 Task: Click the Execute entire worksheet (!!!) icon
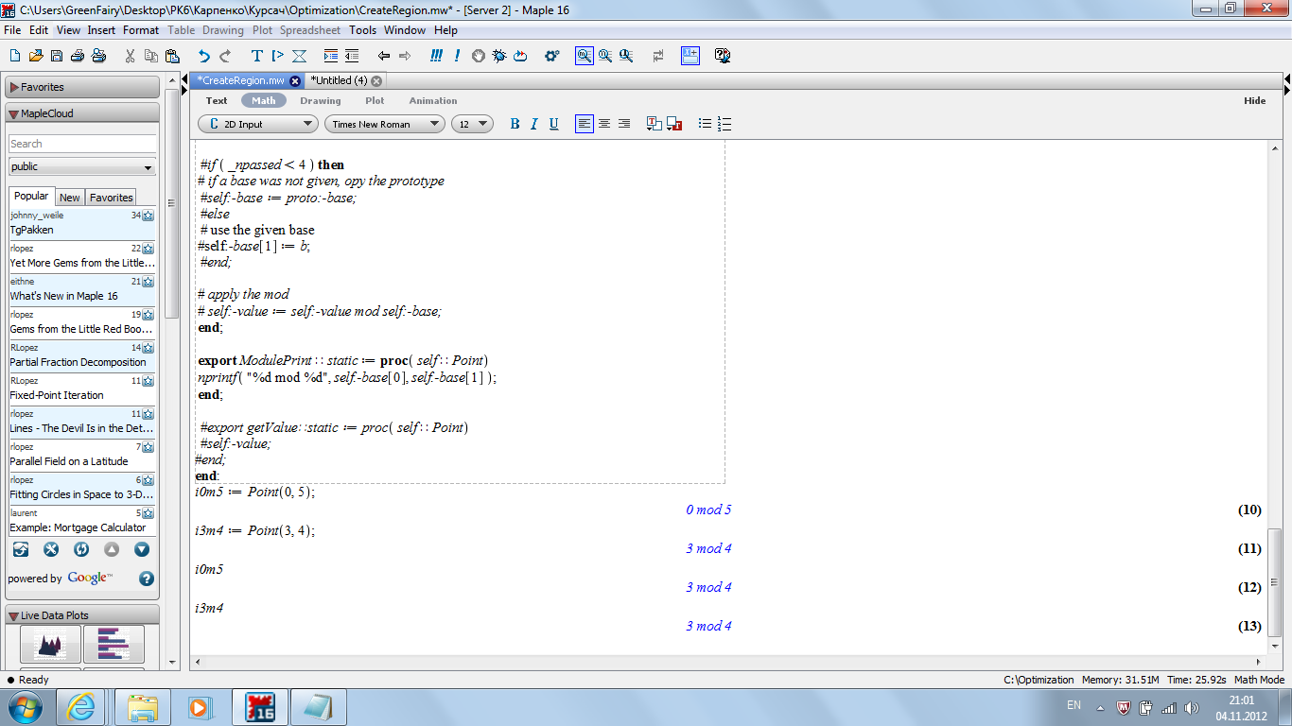click(x=436, y=56)
